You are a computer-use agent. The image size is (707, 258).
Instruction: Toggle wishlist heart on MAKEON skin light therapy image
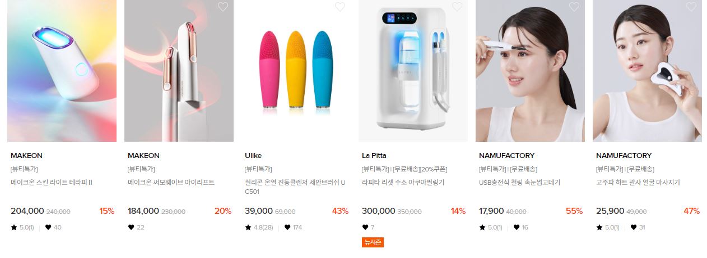pos(106,6)
